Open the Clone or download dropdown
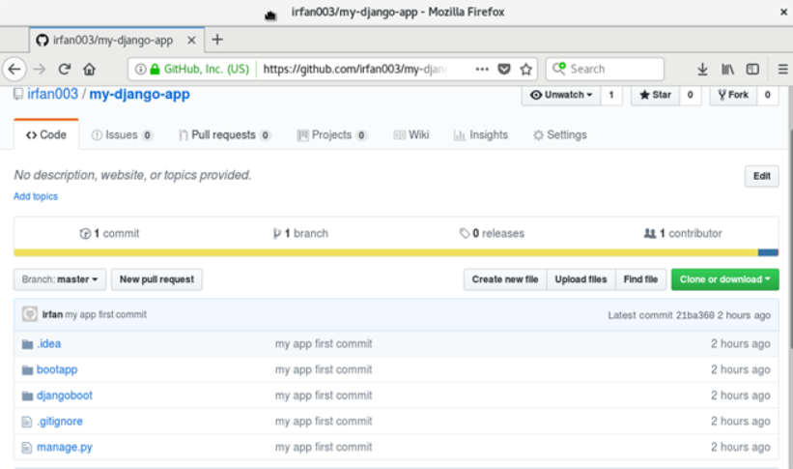The image size is (793, 469). [724, 279]
